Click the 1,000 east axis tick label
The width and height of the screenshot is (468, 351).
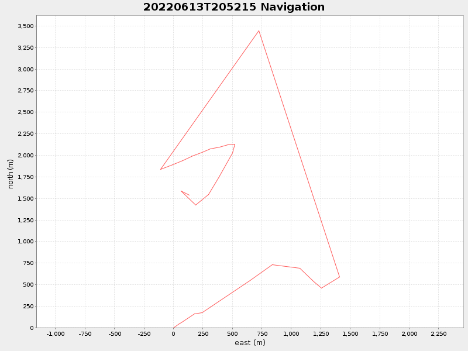pyautogui.click(x=291, y=333)
